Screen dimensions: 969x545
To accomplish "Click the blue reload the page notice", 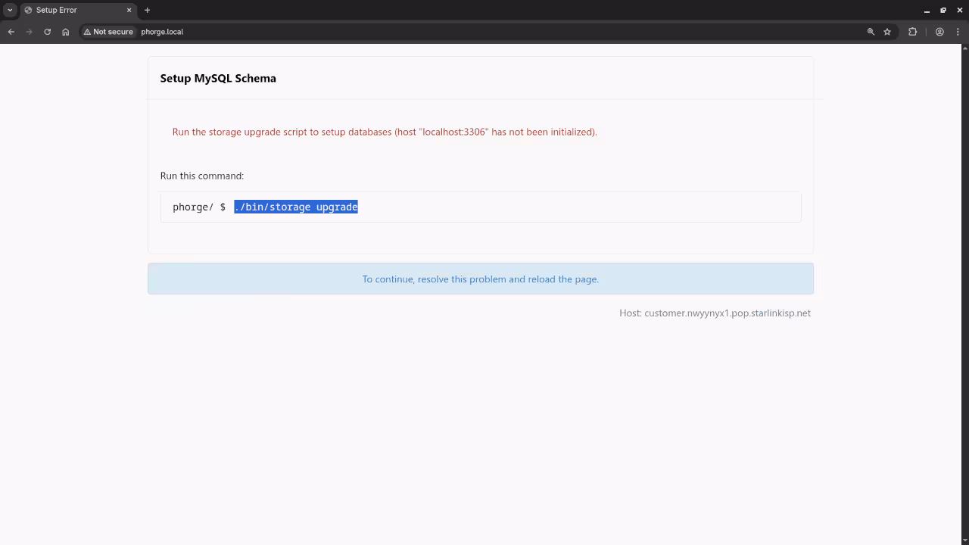I will (480, 279).
